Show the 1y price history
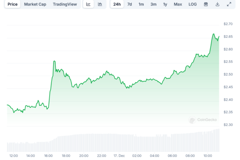This screenshot has width=240, height=160. 165,4
